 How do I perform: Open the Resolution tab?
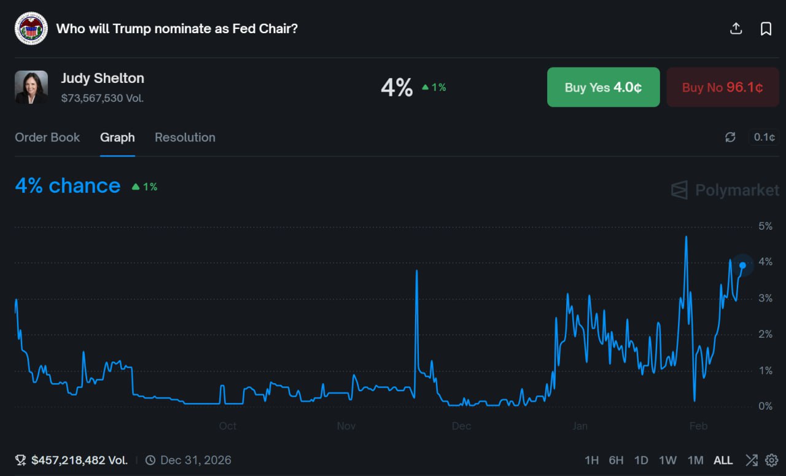(x=185, y=138)
